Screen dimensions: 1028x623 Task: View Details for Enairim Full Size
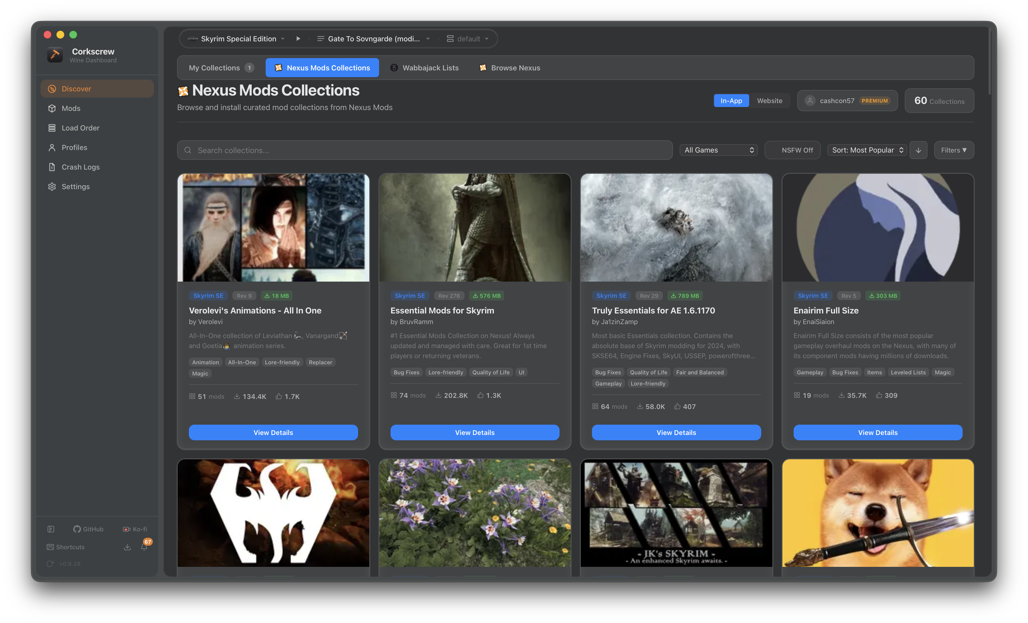point(877,432)
